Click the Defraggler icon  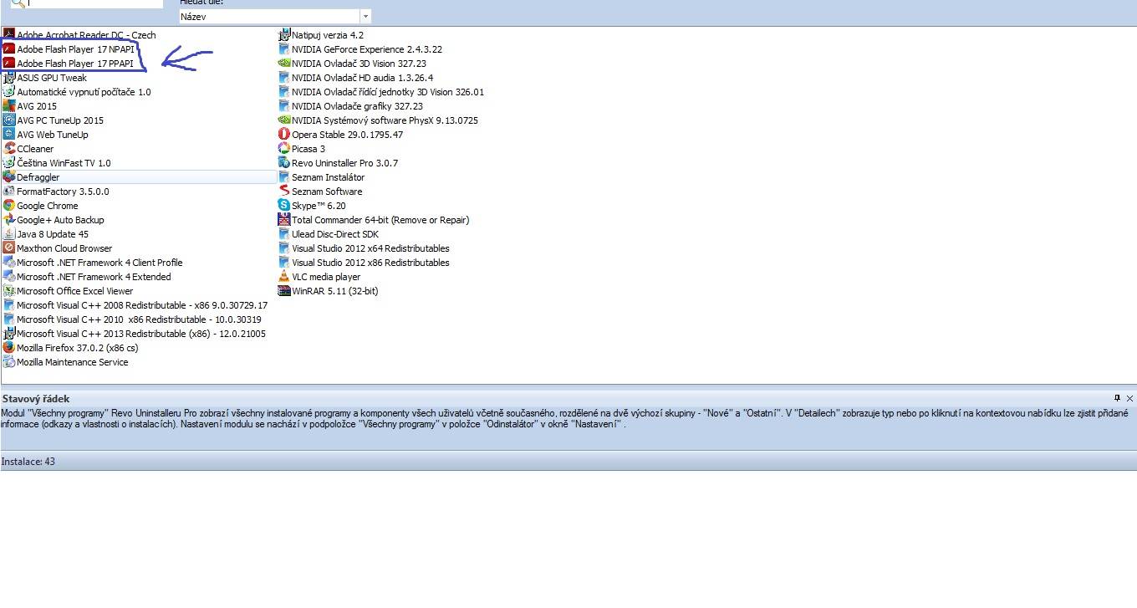pyautogui.click(x=9, y=177)
